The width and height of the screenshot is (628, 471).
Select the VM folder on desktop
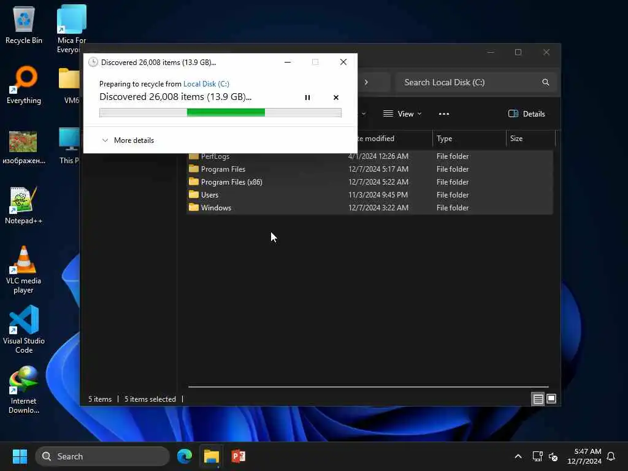[x=69, y=86]
